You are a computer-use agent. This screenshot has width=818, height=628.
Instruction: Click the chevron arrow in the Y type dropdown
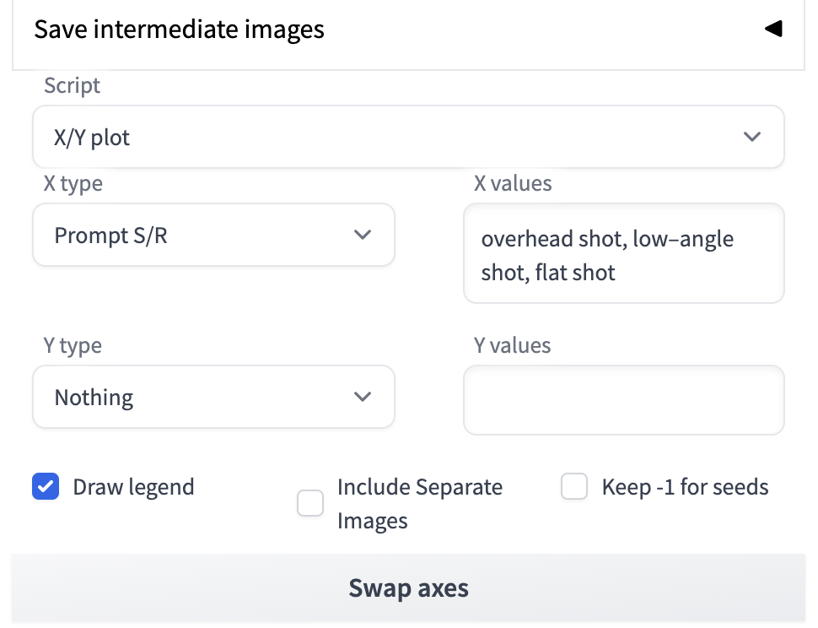[x=363, y=397]
